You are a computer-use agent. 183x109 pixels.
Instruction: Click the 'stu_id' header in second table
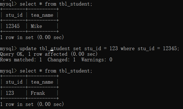click(14, 82)
